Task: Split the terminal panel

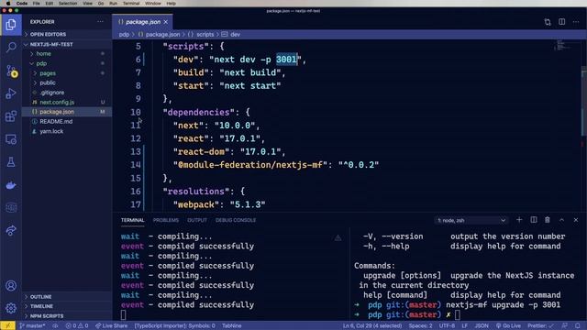Action: [x=534, y=220]
